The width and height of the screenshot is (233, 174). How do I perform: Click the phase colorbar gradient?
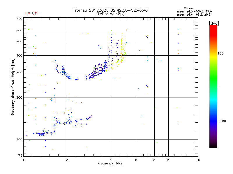[x=213, y=86]
